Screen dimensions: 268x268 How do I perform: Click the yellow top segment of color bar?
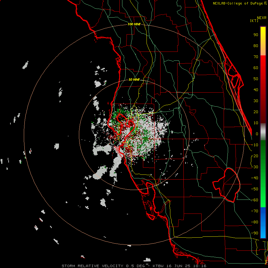point(263,41)
